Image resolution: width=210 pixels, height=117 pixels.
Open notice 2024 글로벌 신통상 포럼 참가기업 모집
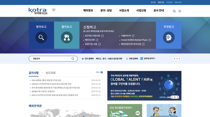46,80
